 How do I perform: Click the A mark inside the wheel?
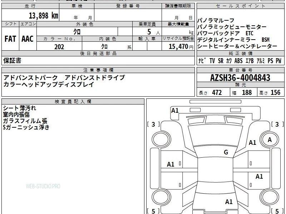(x=270, y=140)
